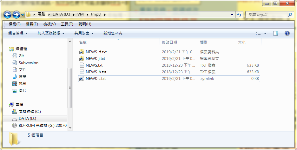Sort by the 名稱 column header
The image size is (297, 150).
(83, 42)
